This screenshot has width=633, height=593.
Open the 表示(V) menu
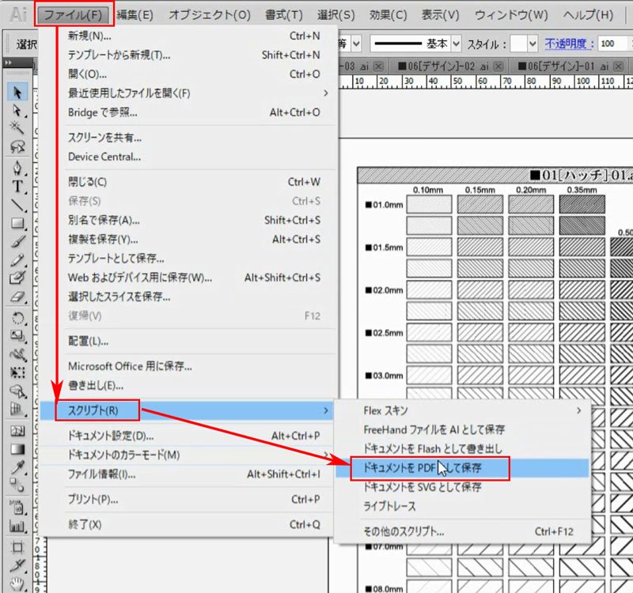pyautogui.click(x=441, y=15)
